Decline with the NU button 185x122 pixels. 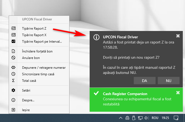(x=169, y=81)
